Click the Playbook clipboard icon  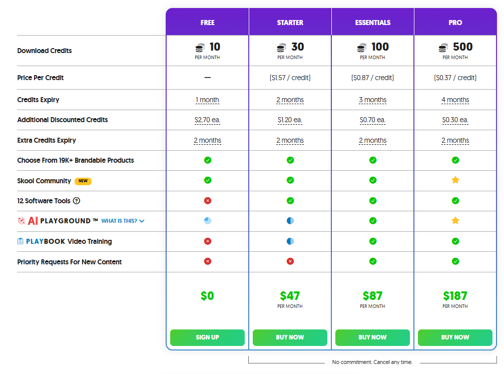click(x=20, y=241)
